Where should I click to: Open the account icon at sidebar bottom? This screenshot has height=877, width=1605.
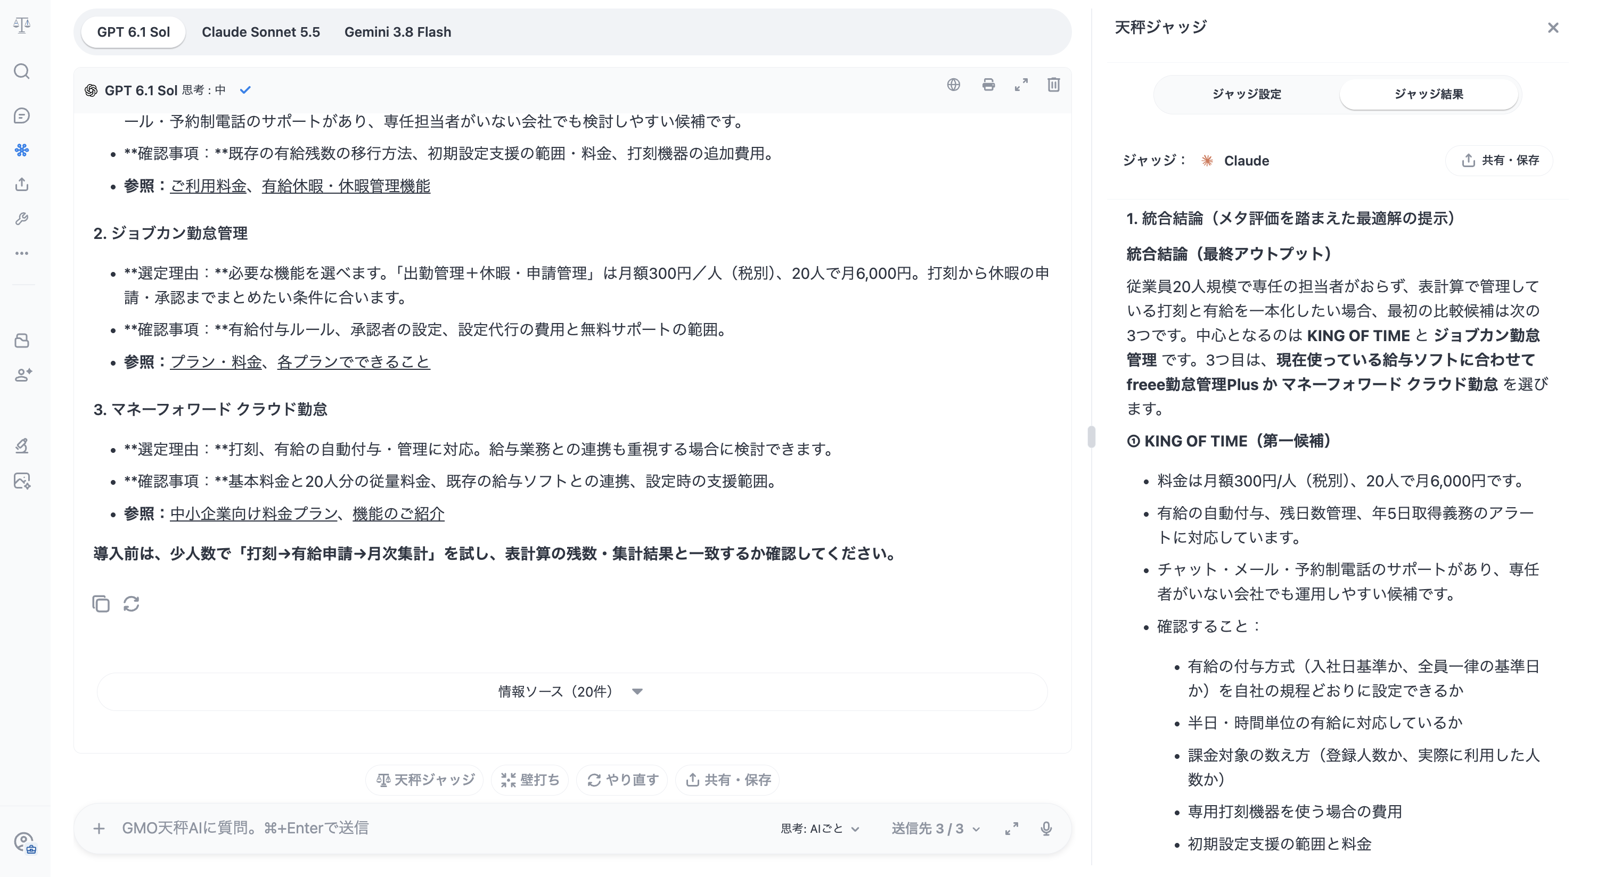(24, 843)
